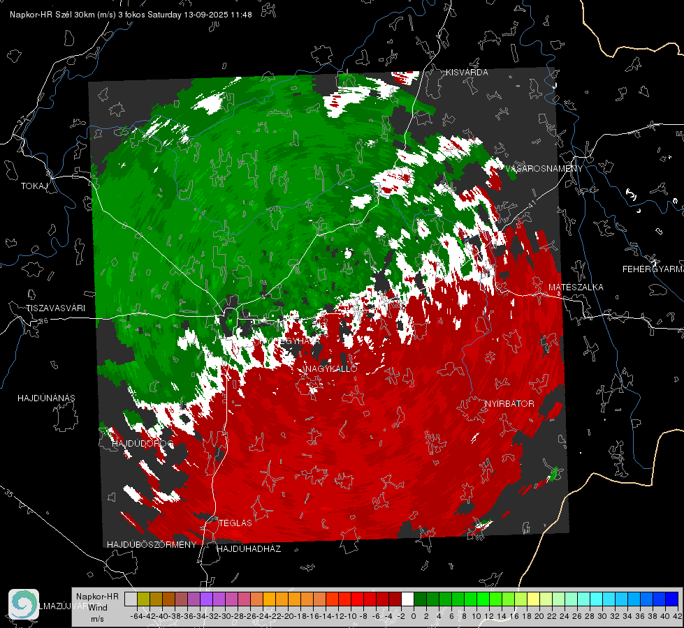684x628 pixels.
Task: Click the TOKAJ town label
Action: click(x=34, y=186)
